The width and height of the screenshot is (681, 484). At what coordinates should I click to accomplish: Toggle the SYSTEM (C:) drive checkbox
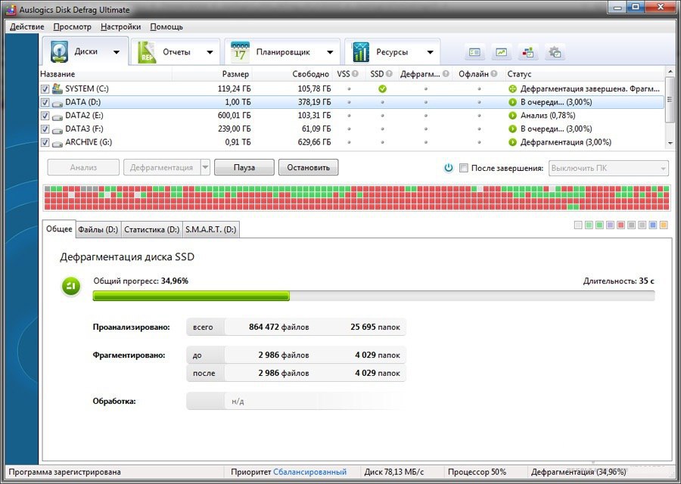(x=45, y=89)
